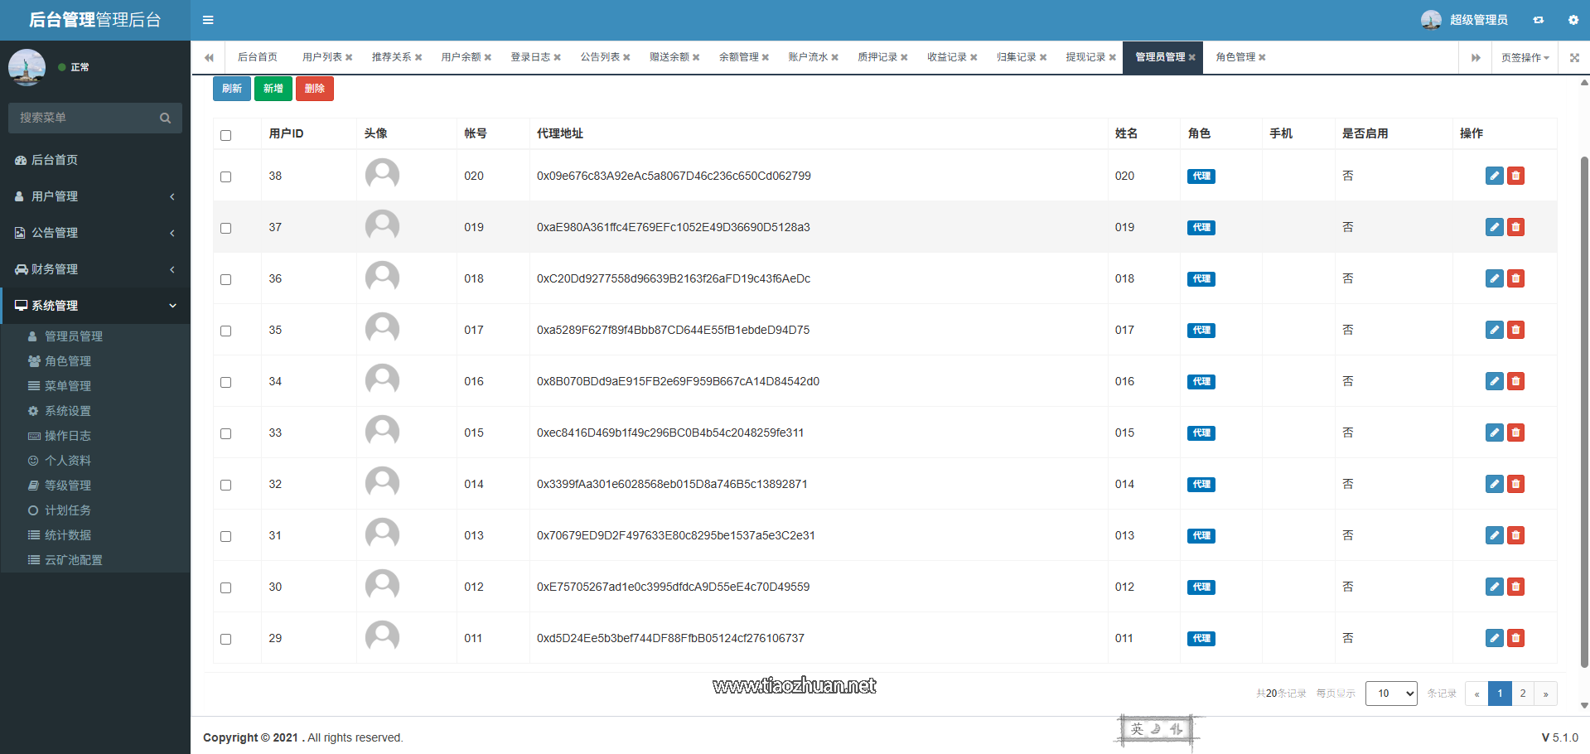This screenshot has height=754, width=1590.
Task: Open 后台首页 in sidebar
Action: click(x=95, y=160)
